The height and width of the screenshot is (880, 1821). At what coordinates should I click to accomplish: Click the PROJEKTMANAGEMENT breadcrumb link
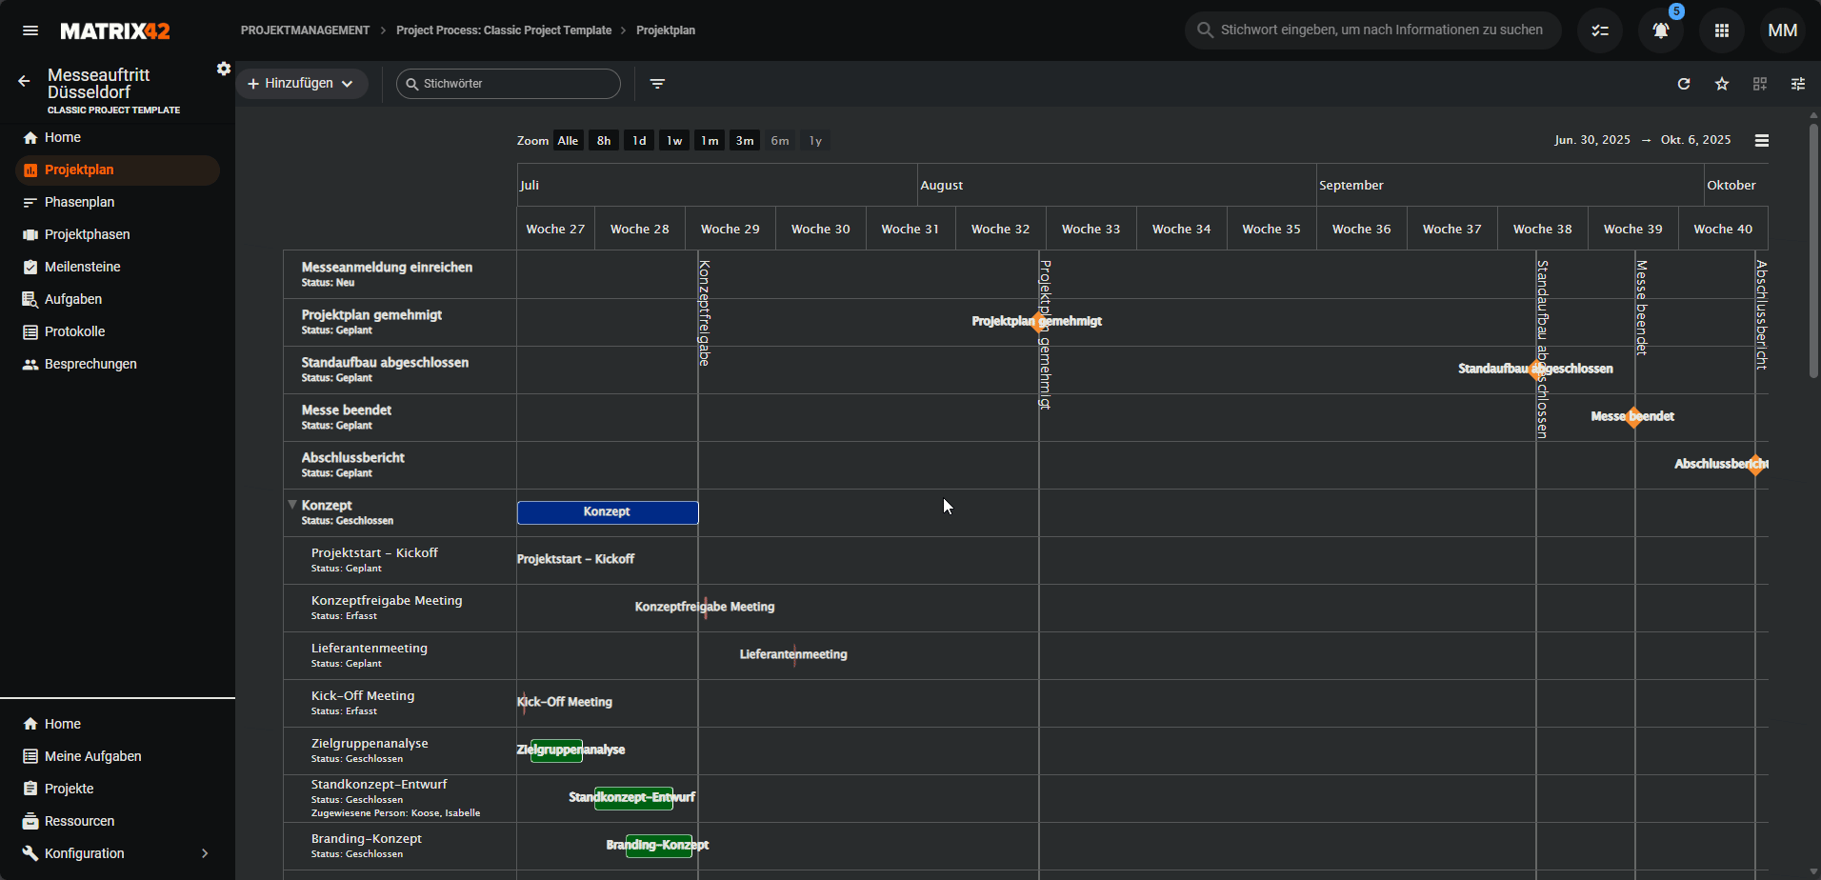coord(305,30)
